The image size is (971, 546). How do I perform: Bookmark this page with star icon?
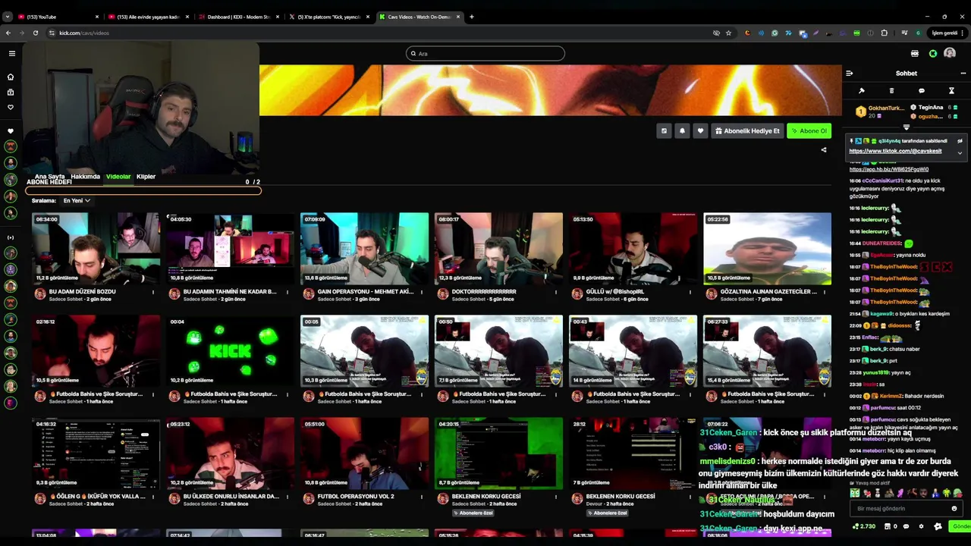click(x=728, y=33)
